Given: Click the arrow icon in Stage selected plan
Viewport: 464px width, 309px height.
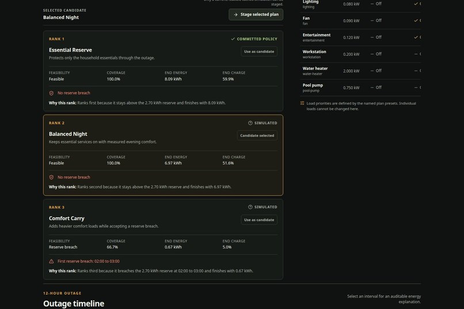Looking at the screenshot, I should pyautogui.click(x=235, y=14).
